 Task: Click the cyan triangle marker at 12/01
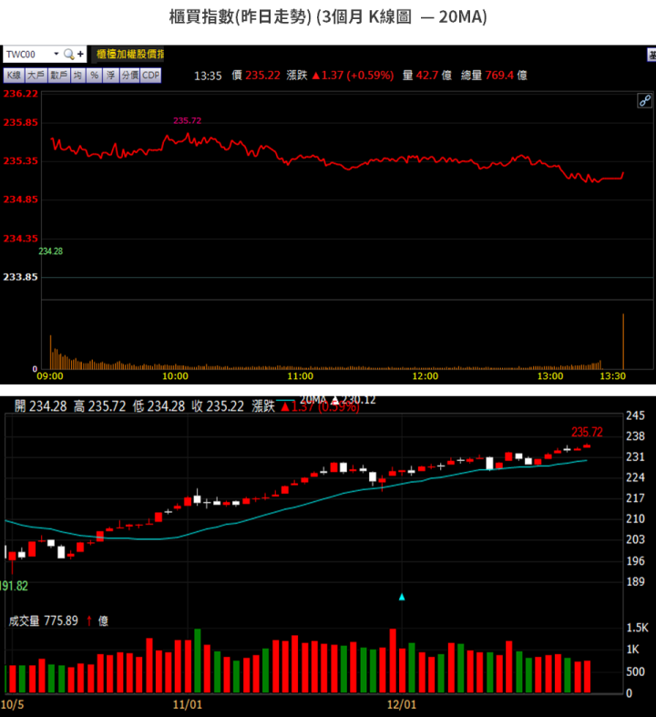(x=402, y=597)
